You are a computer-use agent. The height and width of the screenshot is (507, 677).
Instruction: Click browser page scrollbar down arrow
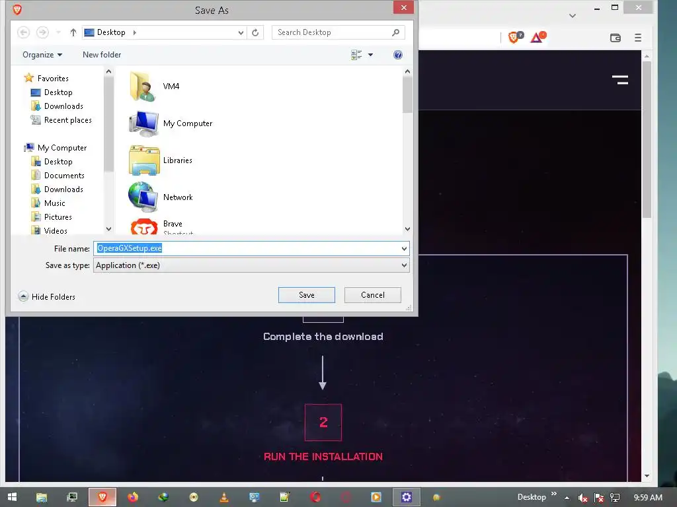(647, 476)
